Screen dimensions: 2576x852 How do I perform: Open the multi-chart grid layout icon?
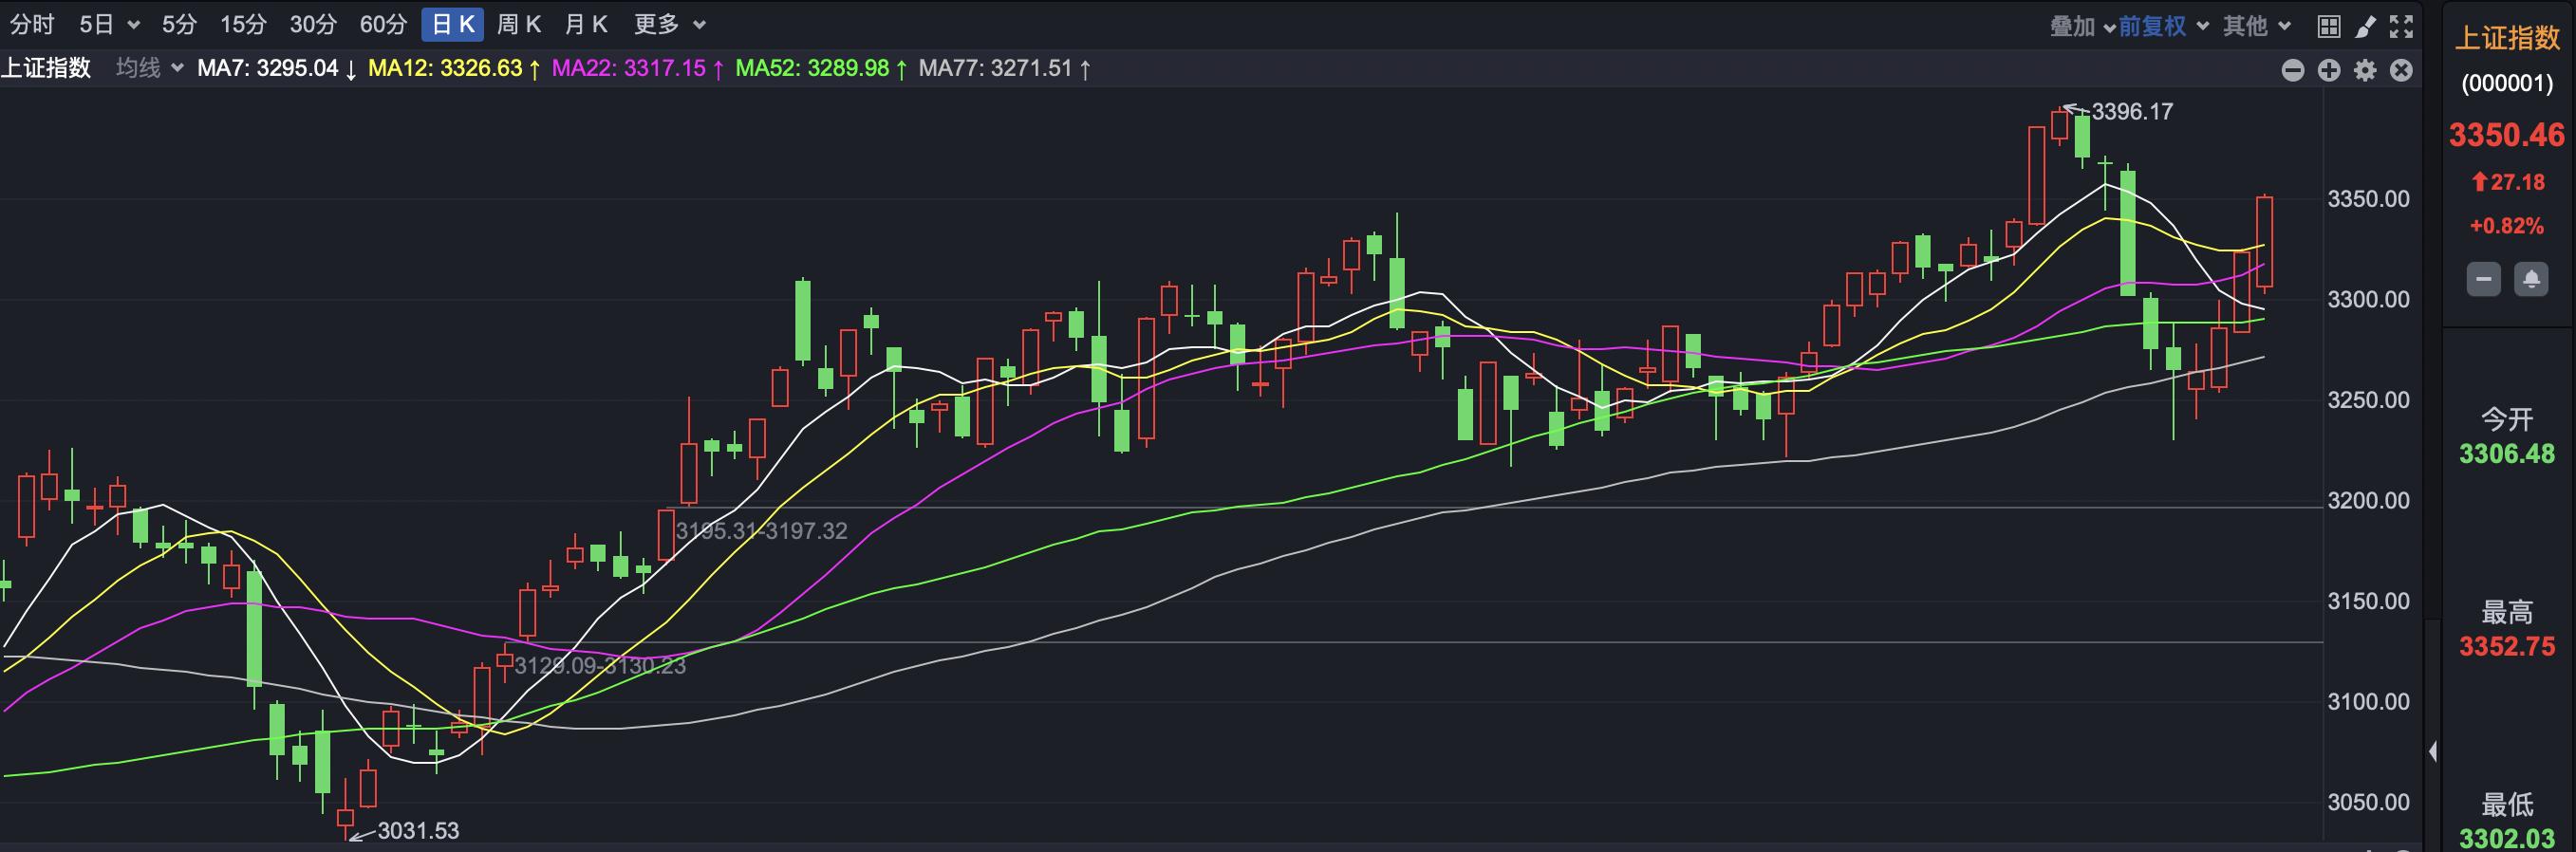click(x=2329, y=26)
